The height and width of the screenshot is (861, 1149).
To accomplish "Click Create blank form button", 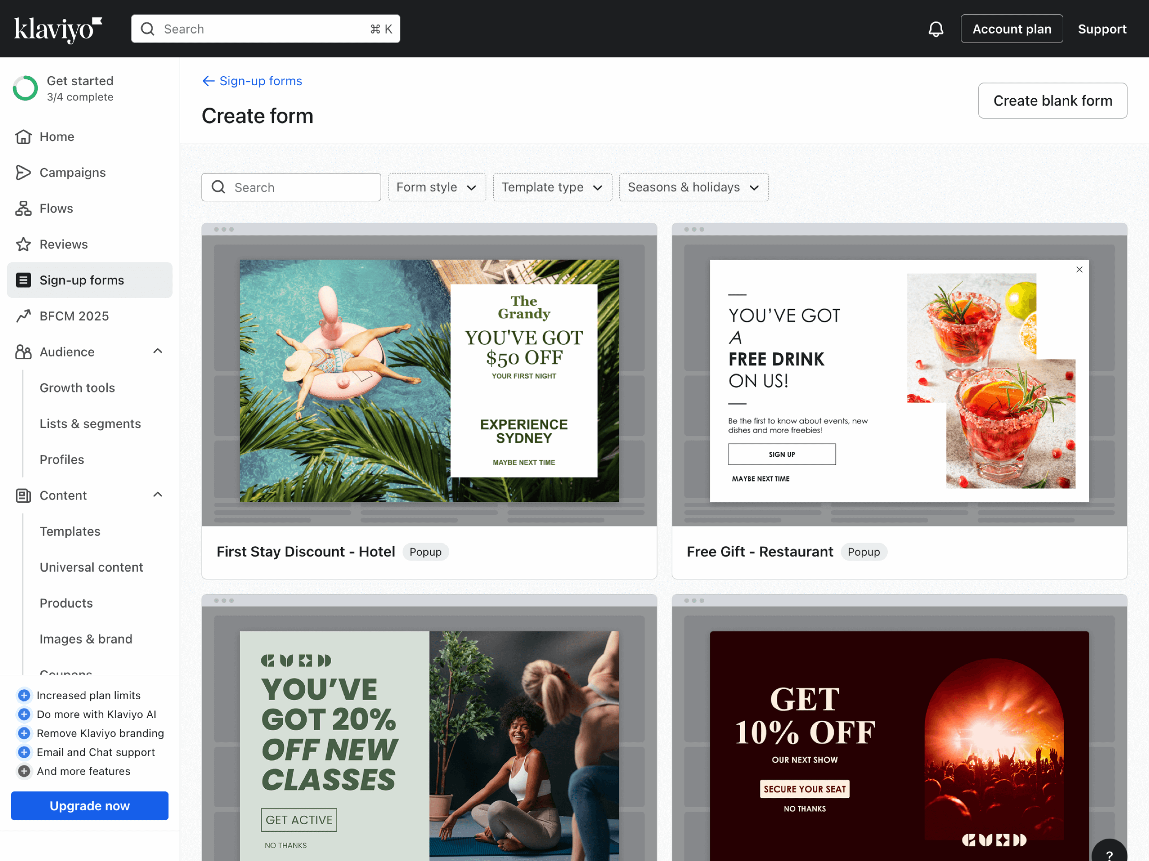I will [1052, 101].
